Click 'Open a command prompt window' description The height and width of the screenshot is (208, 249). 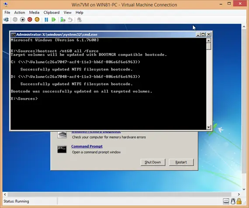[x=96, y=152]
